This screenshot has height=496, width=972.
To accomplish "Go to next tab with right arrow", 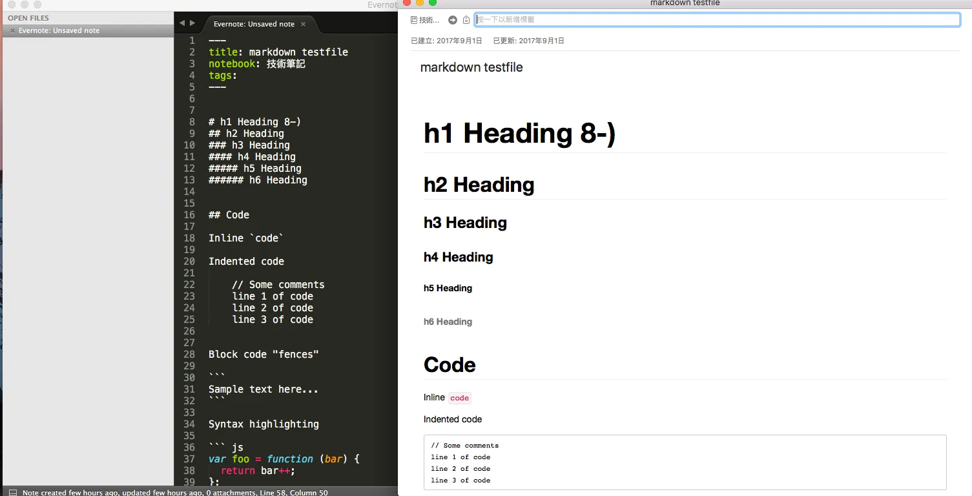I will [x=192, y=23].
